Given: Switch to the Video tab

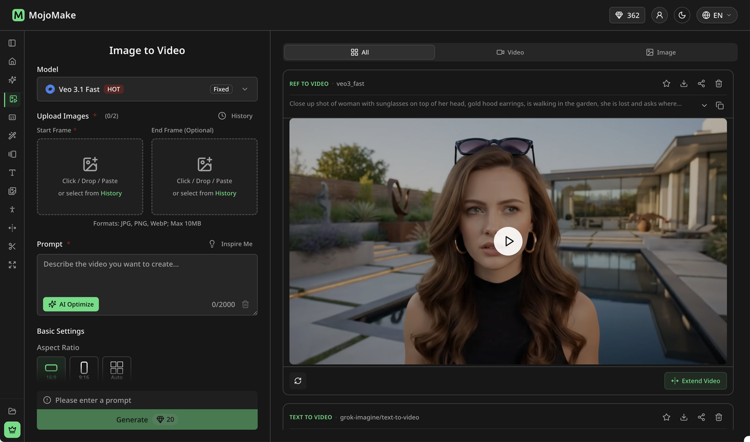Looking at the screenshot, I should coord(510,52).
